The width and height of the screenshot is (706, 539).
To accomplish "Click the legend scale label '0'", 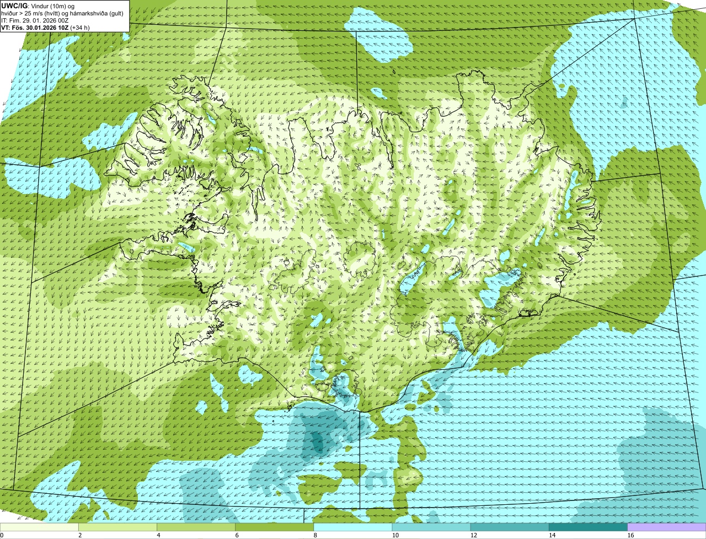I will coord(2,535).
